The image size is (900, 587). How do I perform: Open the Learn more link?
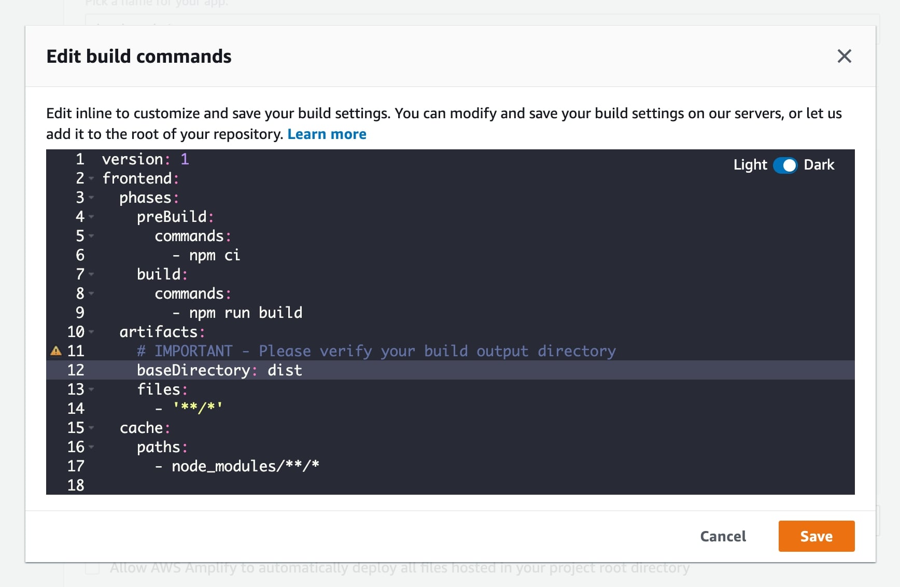[327, 134]
